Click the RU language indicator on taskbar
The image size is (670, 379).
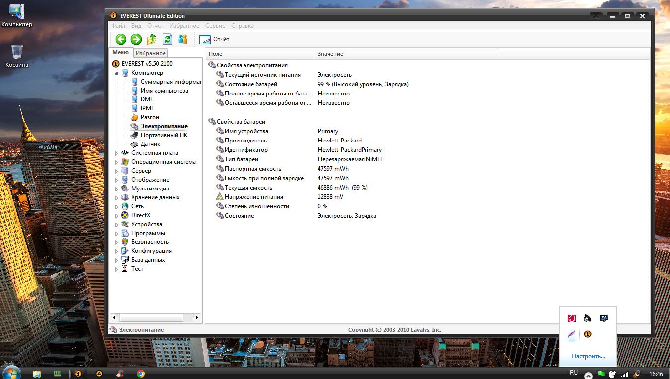pyautogui.click(x=574, y=372)
